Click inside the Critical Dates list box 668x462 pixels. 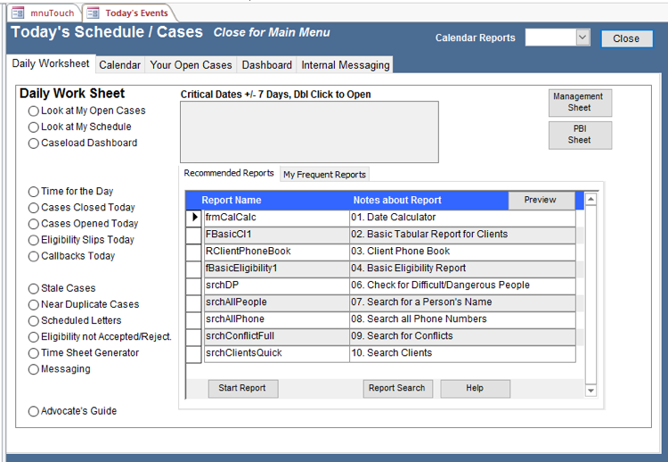(309, 132)
